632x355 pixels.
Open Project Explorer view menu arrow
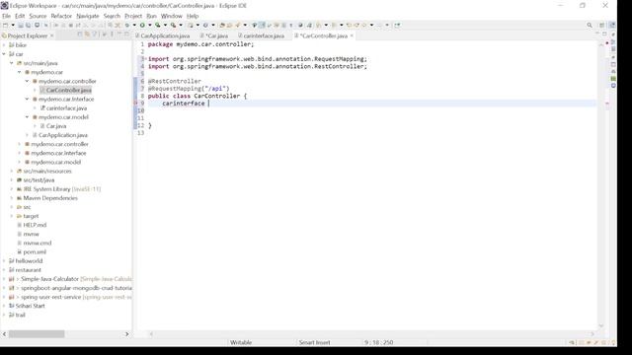[112, 35]
